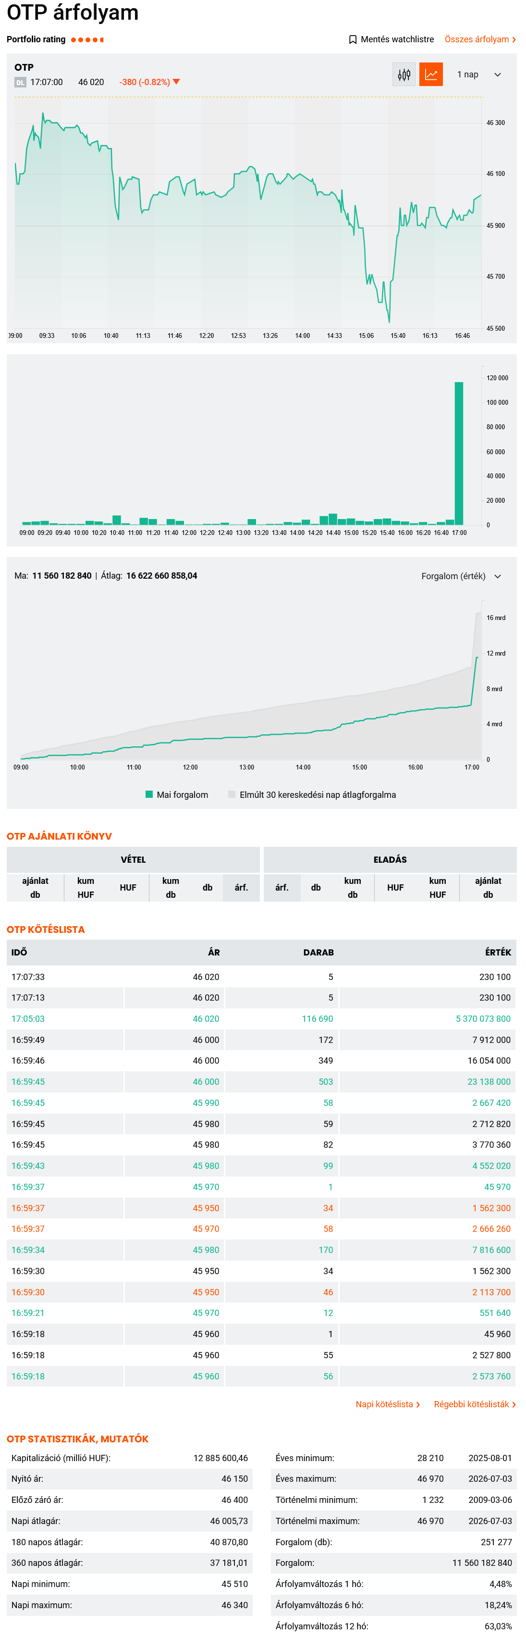Select the line chart view icon
The image size is (526, 1637).
pyautogui.click(x=431, y=75)
